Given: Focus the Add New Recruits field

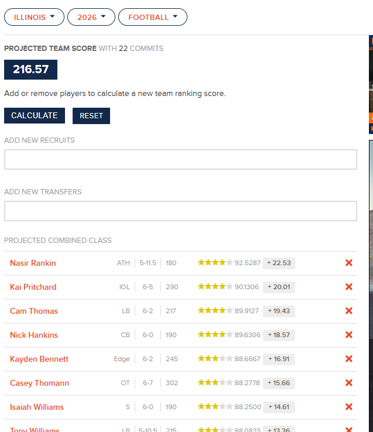Looking at the screenshot, I should [x=180, y=160].
